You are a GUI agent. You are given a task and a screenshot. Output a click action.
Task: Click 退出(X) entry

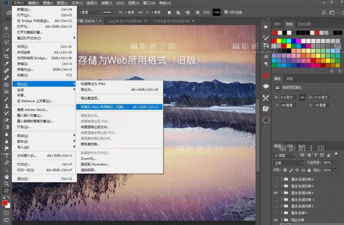point(44,179)
